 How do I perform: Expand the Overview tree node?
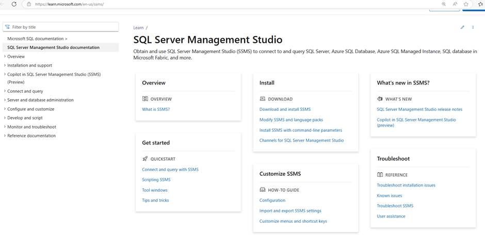tap(5, 57)
